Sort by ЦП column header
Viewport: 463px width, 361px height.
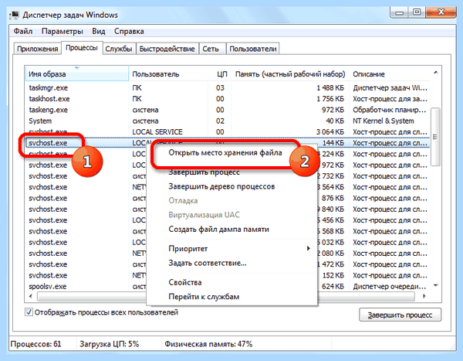220,74
